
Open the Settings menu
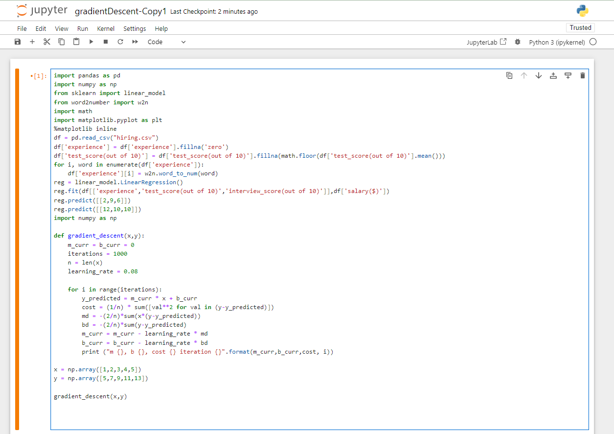pos(135,28)
